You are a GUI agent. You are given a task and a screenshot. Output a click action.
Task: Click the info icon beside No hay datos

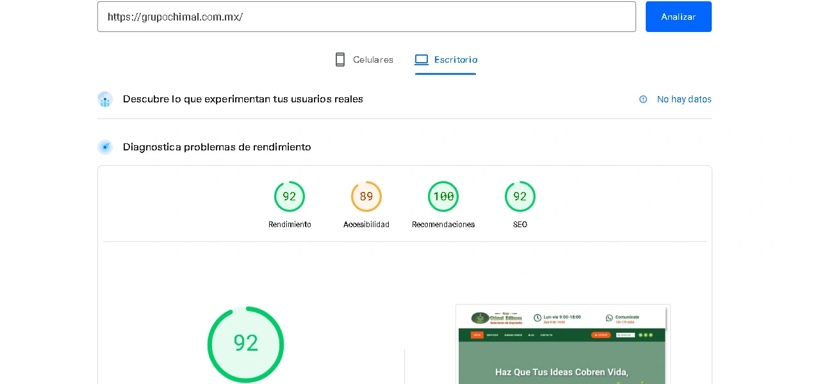click(643, 99)
